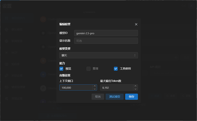Click the 模型ID field containing gemini-2.5-pro
The height and width of the screenshot is (121, 197).
pos(106,33)
